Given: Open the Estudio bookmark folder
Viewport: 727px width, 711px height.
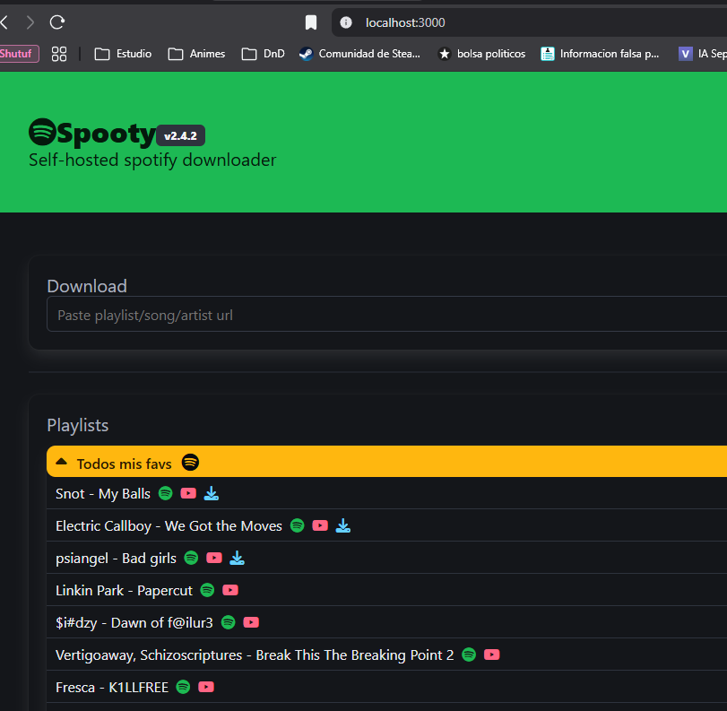Looking at the screenshot, I should (x=123, y=54).
